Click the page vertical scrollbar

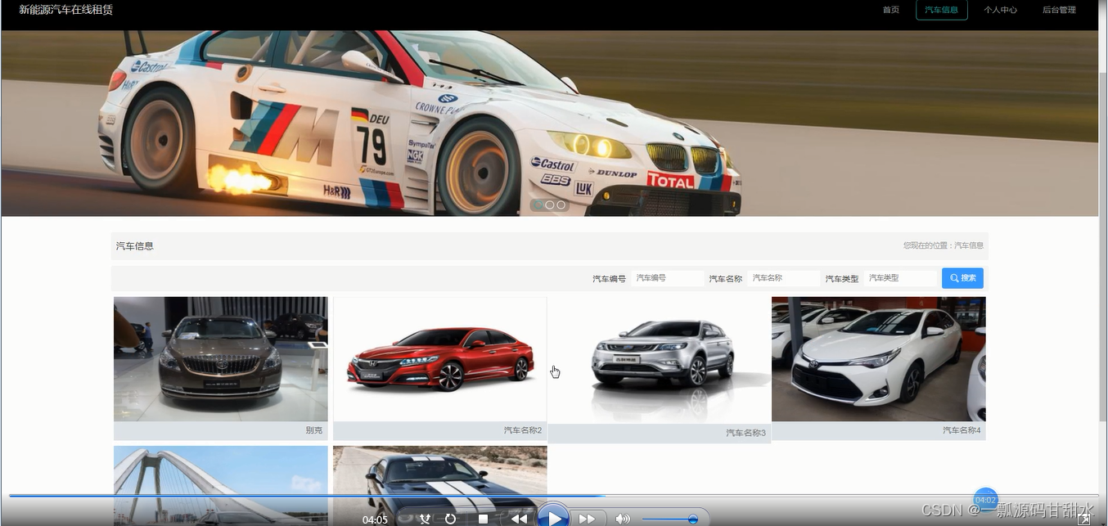click(1103, 245)
